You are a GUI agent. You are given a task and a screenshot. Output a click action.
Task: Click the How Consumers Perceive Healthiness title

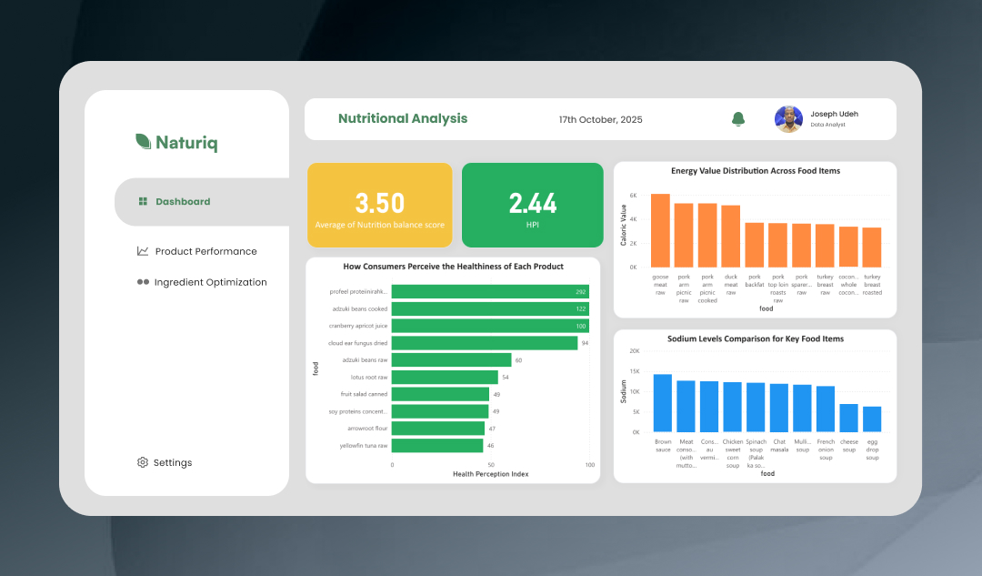coord(454,267)
